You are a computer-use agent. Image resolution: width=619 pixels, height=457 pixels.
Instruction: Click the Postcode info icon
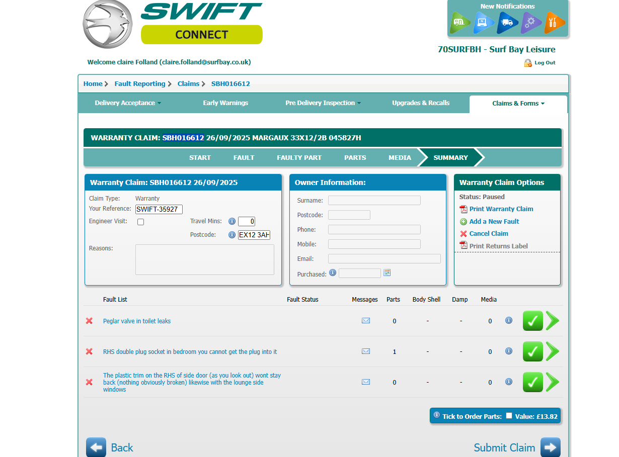[232, 235]
